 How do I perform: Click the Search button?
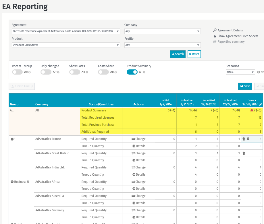coord(178,54)
